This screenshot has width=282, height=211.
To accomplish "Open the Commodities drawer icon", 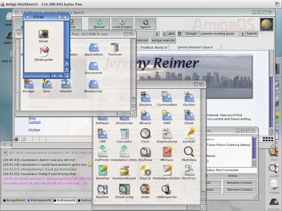I will coord(167,97).
